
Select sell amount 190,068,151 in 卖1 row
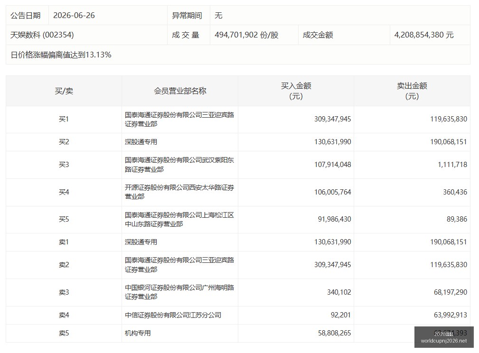(449, 242)
